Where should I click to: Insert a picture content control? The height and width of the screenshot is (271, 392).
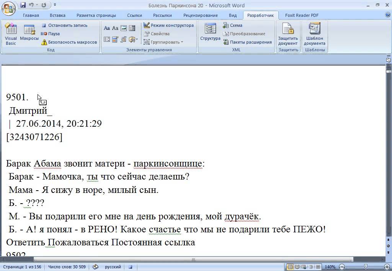[x=124, y=28]
